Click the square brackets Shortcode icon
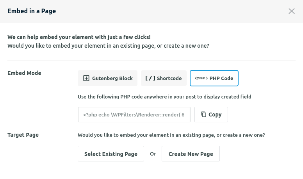303x179 pixels. 150,78
